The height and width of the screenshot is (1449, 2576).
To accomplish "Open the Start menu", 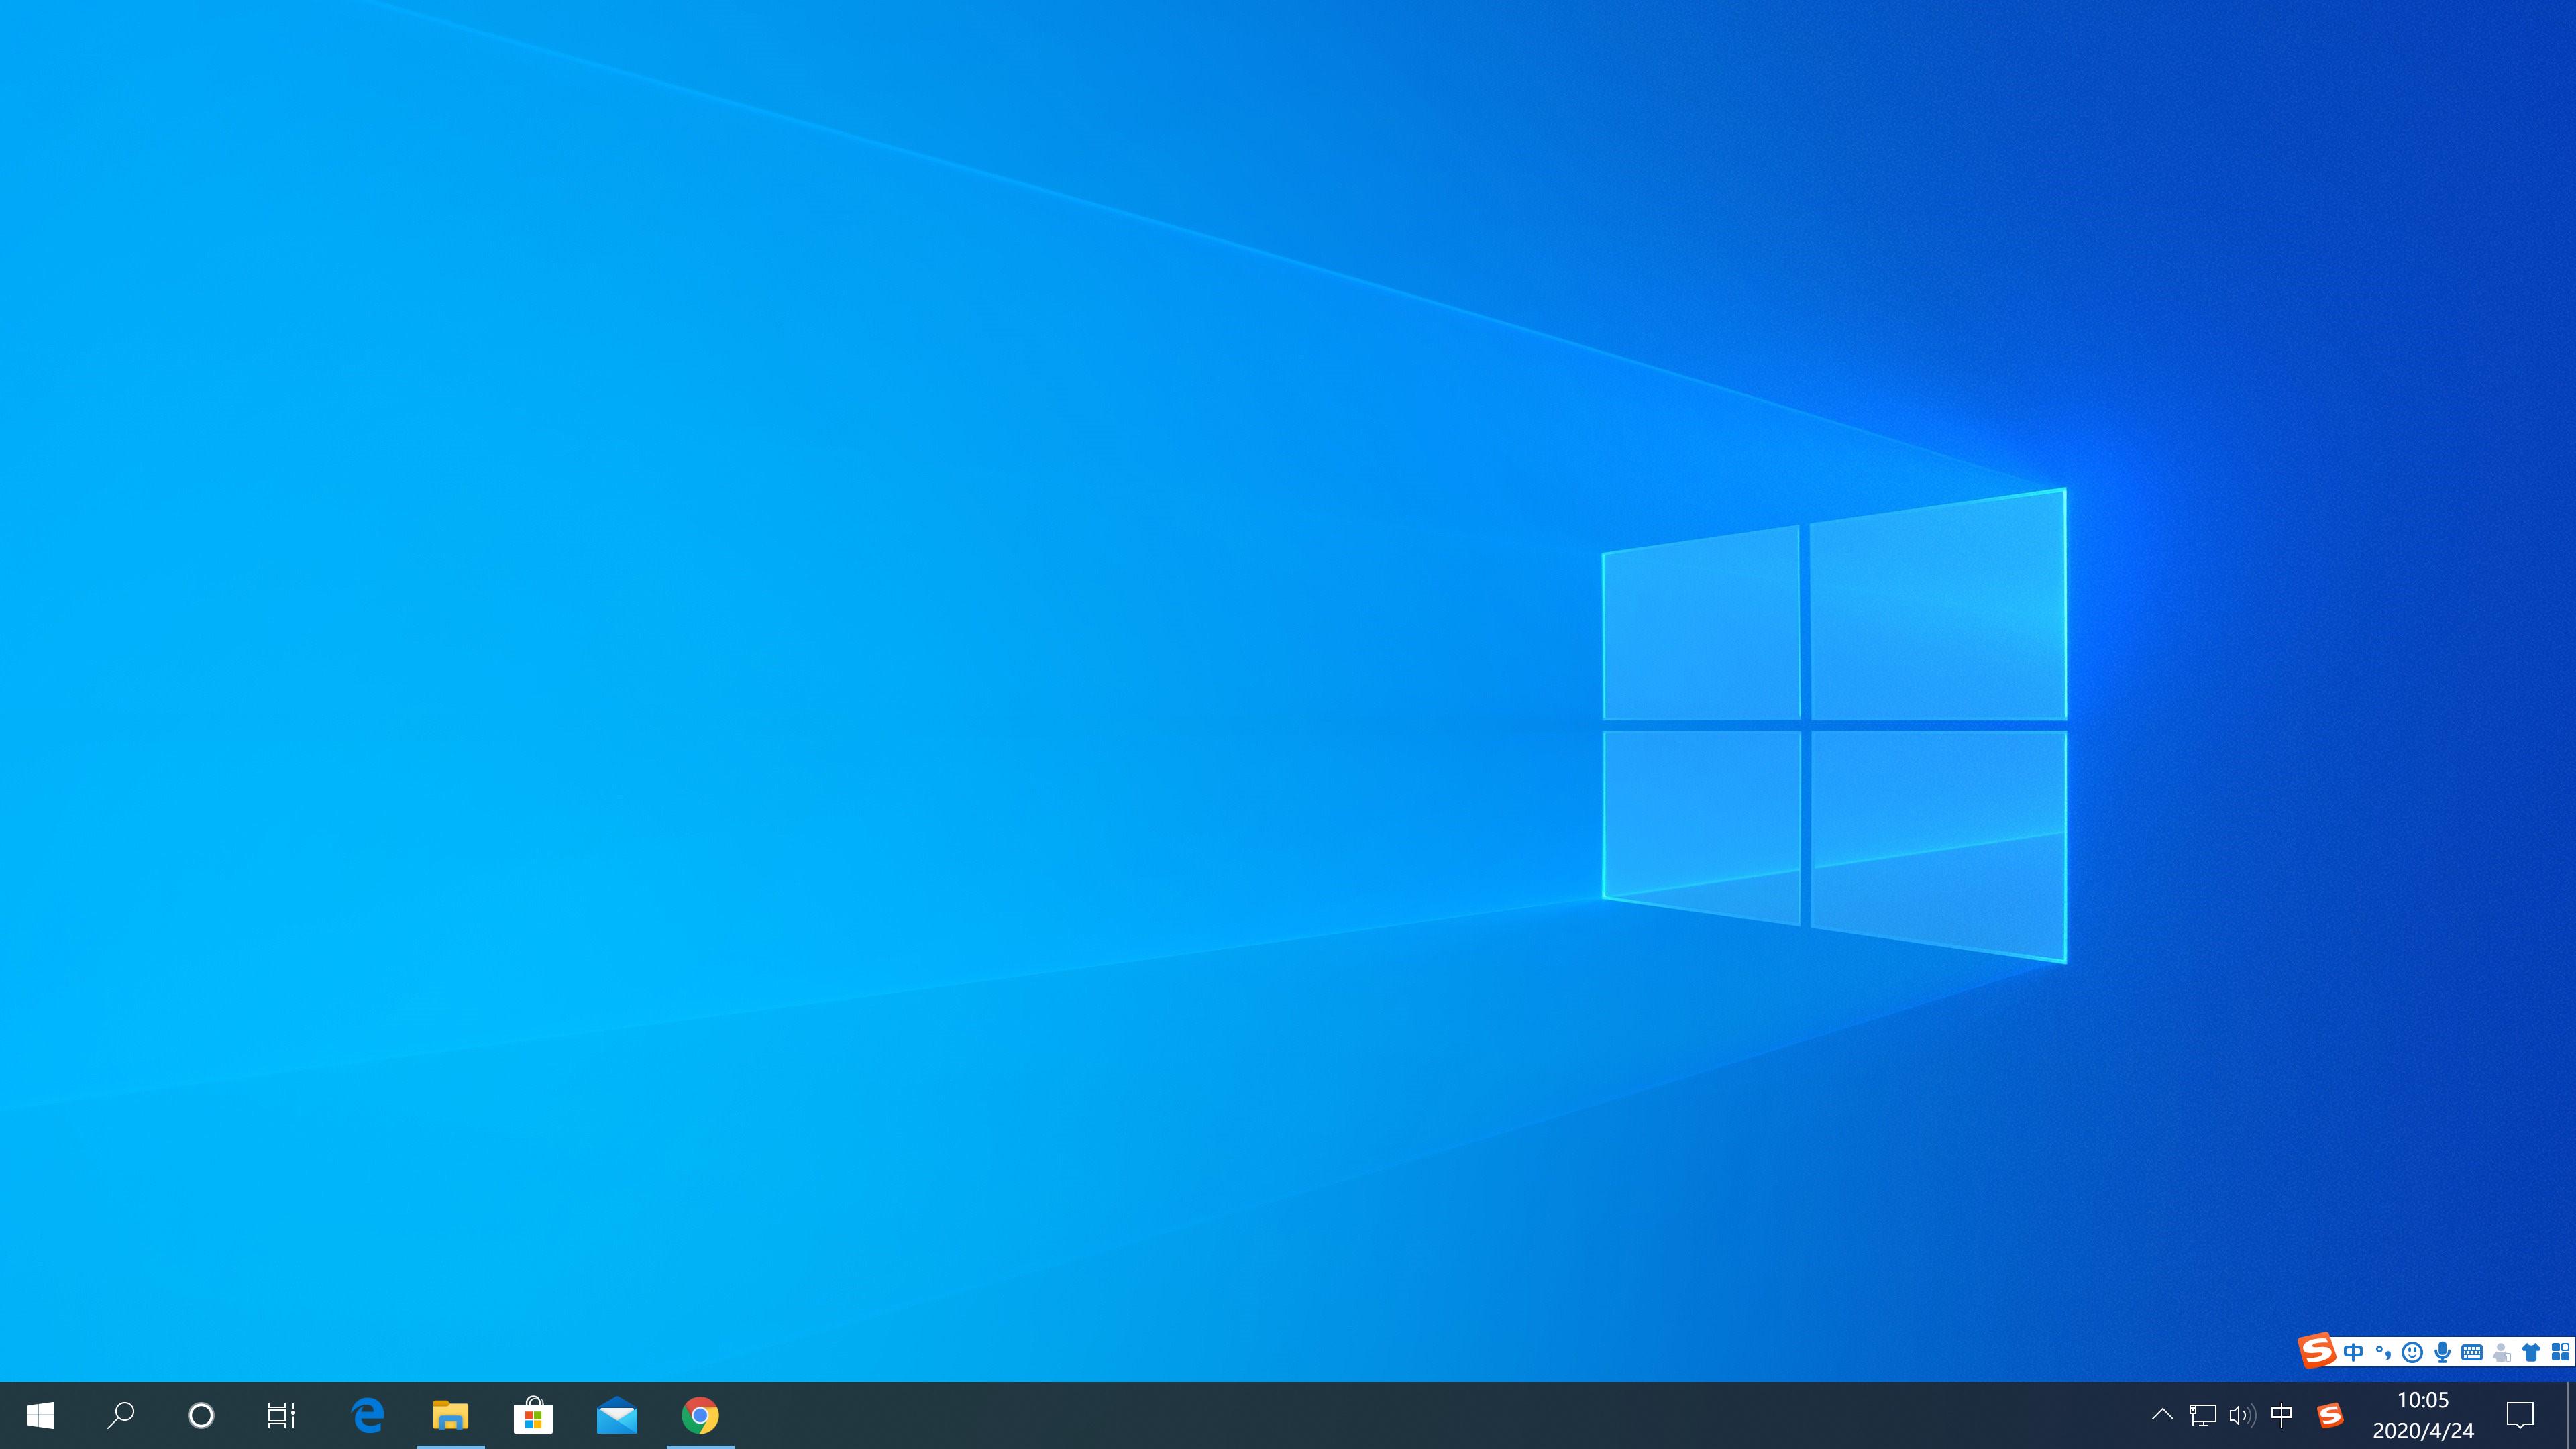I will tap(39, 1415).
